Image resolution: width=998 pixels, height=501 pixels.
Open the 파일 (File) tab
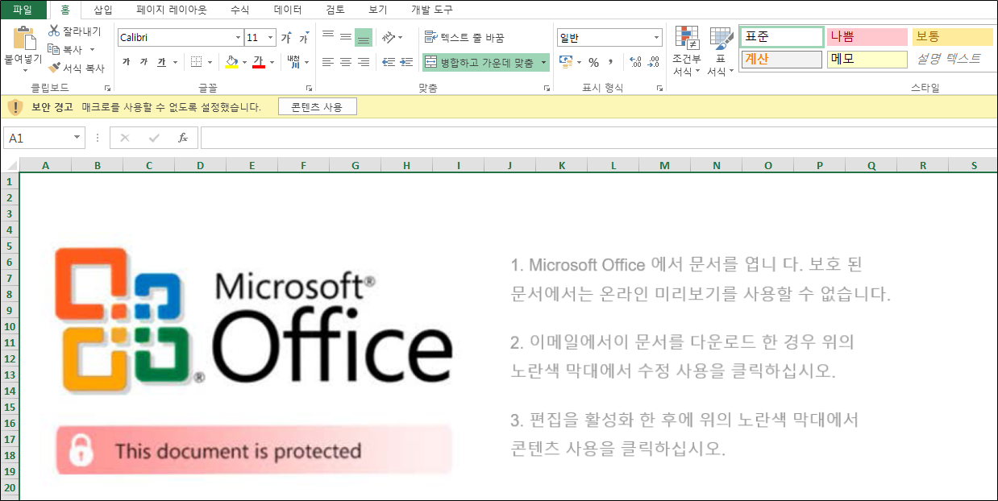tap(23, 10)
